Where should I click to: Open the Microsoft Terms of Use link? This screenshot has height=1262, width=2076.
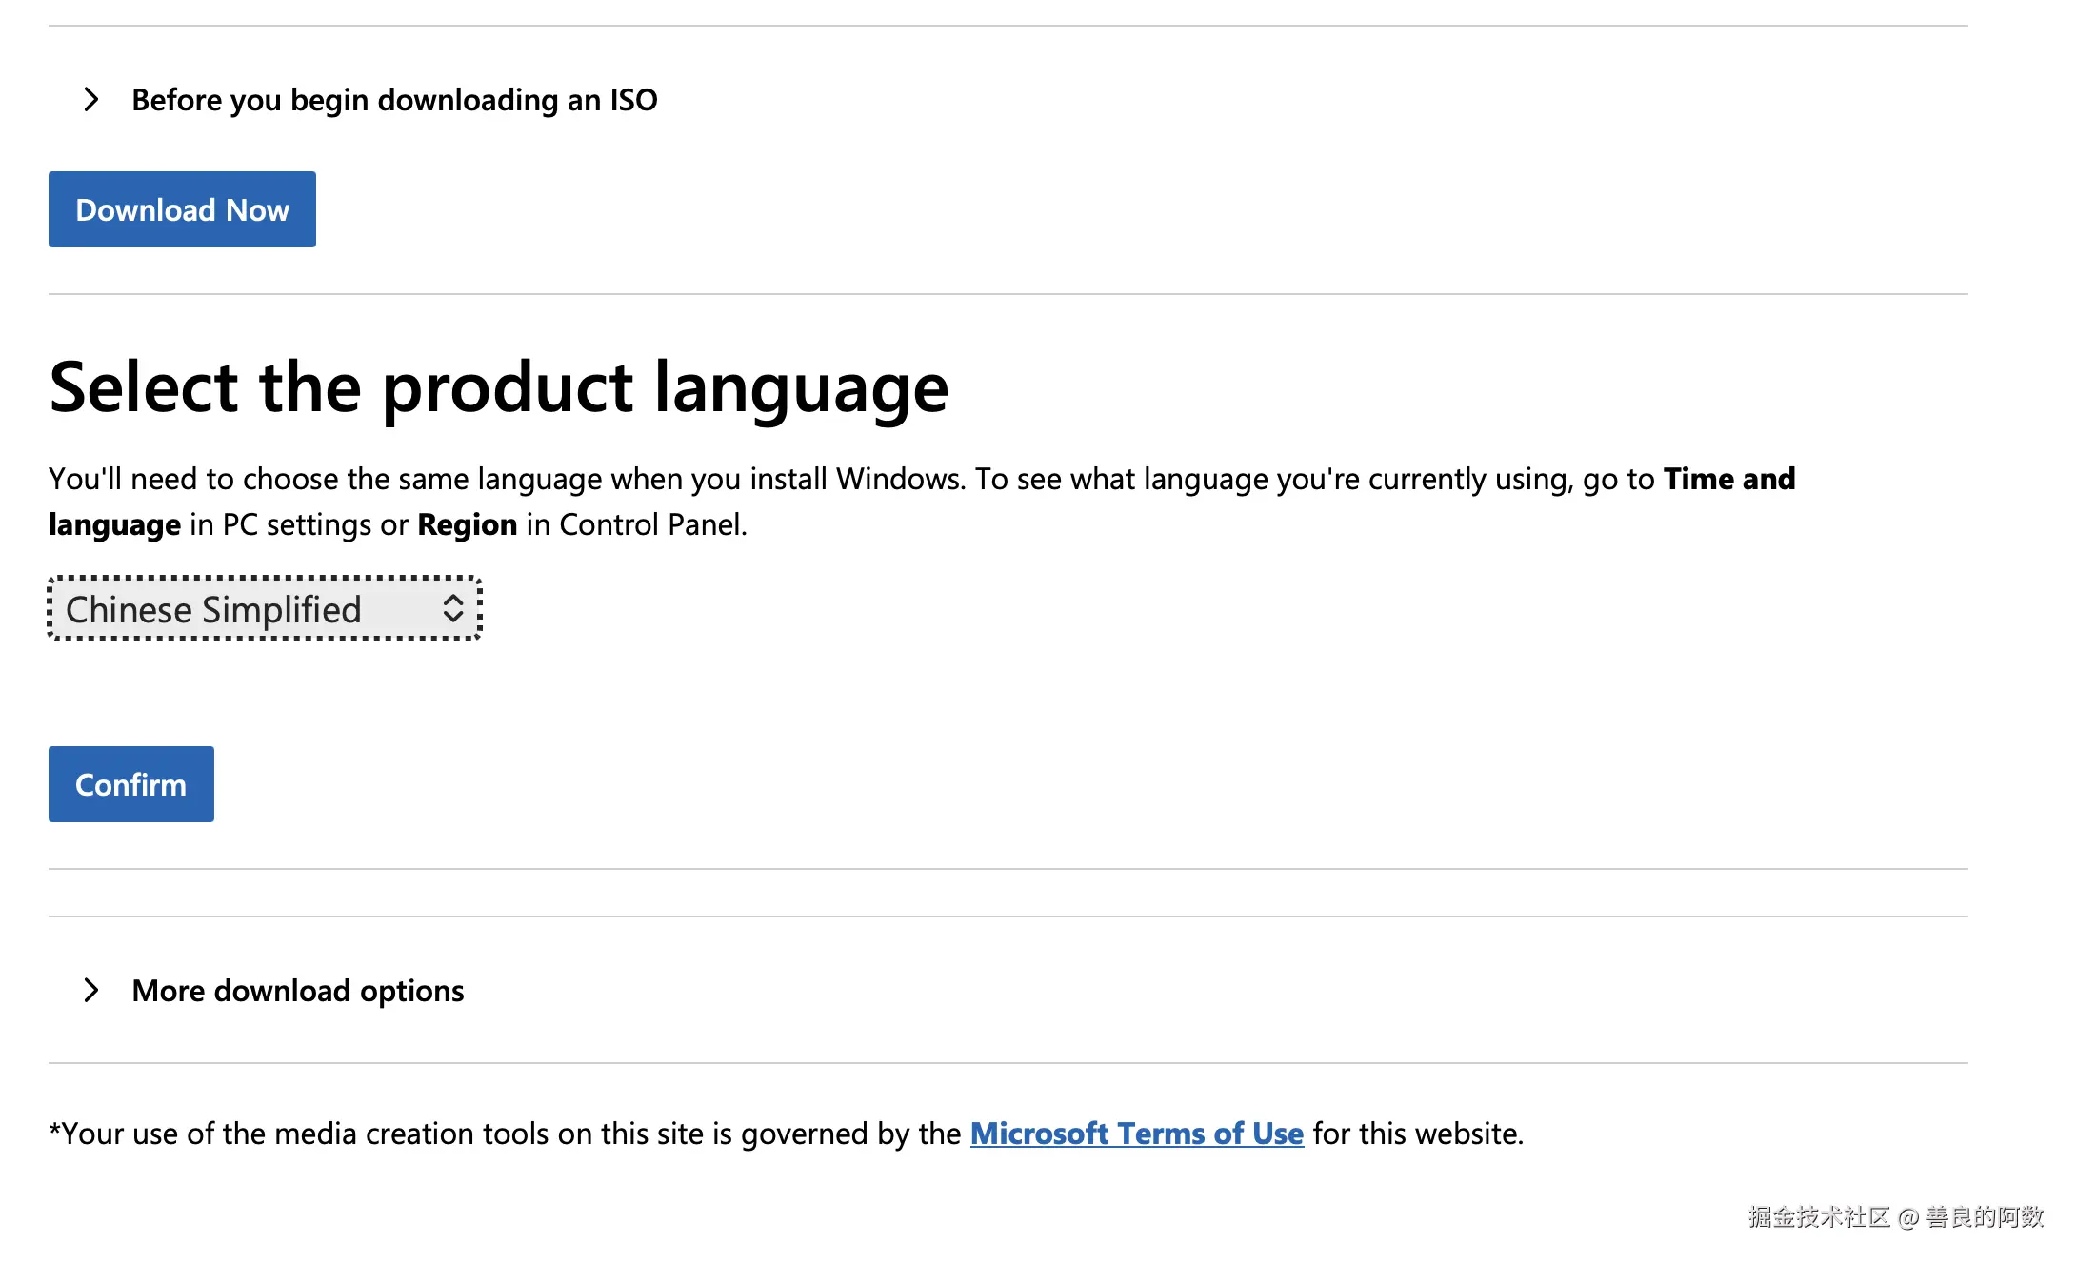(1136, 1134)
